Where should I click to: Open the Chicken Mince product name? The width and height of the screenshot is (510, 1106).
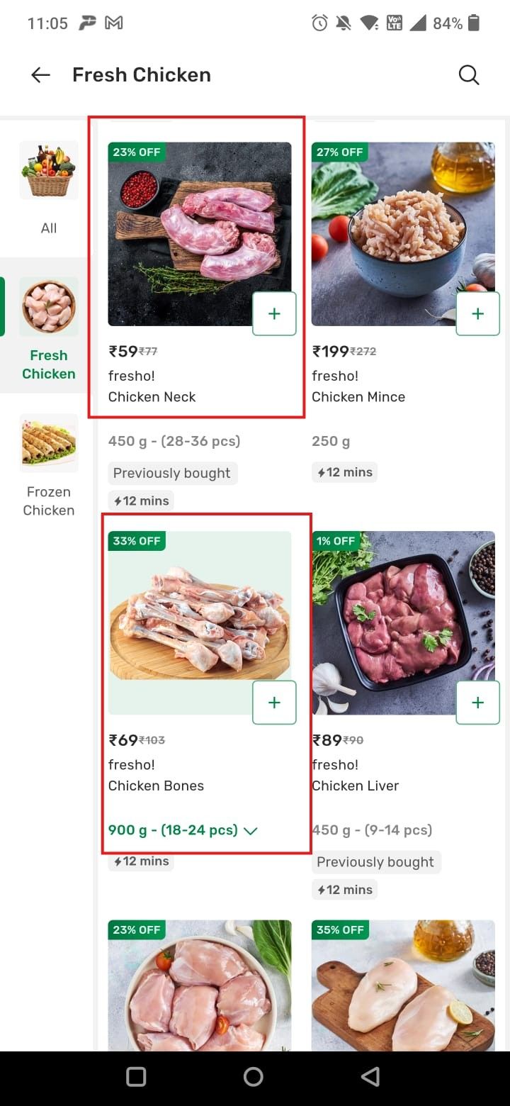[x=358, y=397]
